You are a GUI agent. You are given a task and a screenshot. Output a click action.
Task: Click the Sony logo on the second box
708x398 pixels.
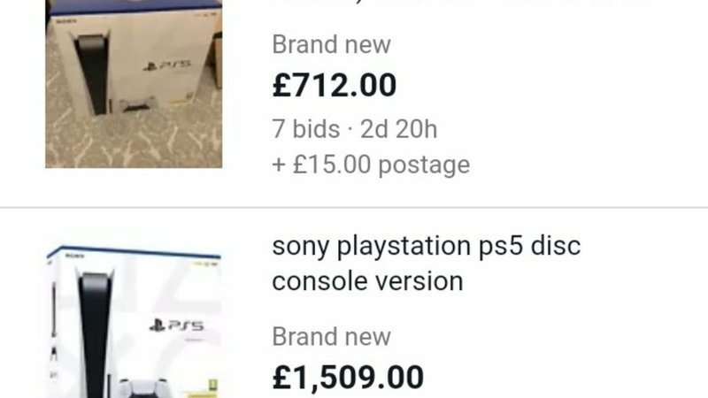click(x=74, y=256)
